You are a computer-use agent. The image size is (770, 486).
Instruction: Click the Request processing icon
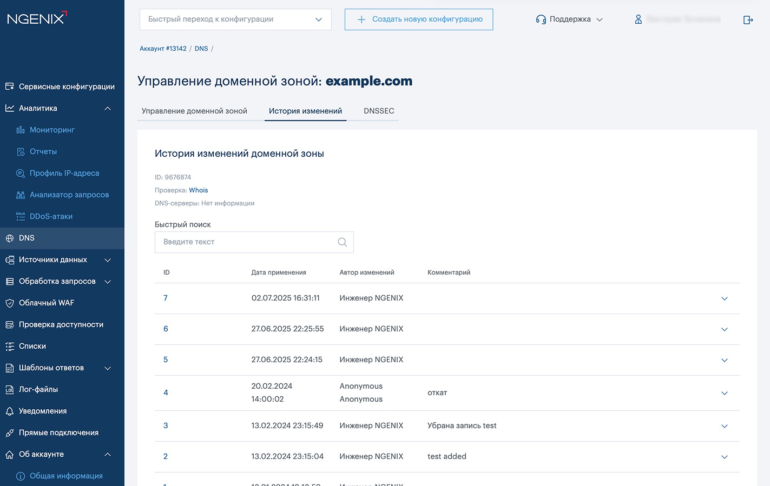(10, 281)
